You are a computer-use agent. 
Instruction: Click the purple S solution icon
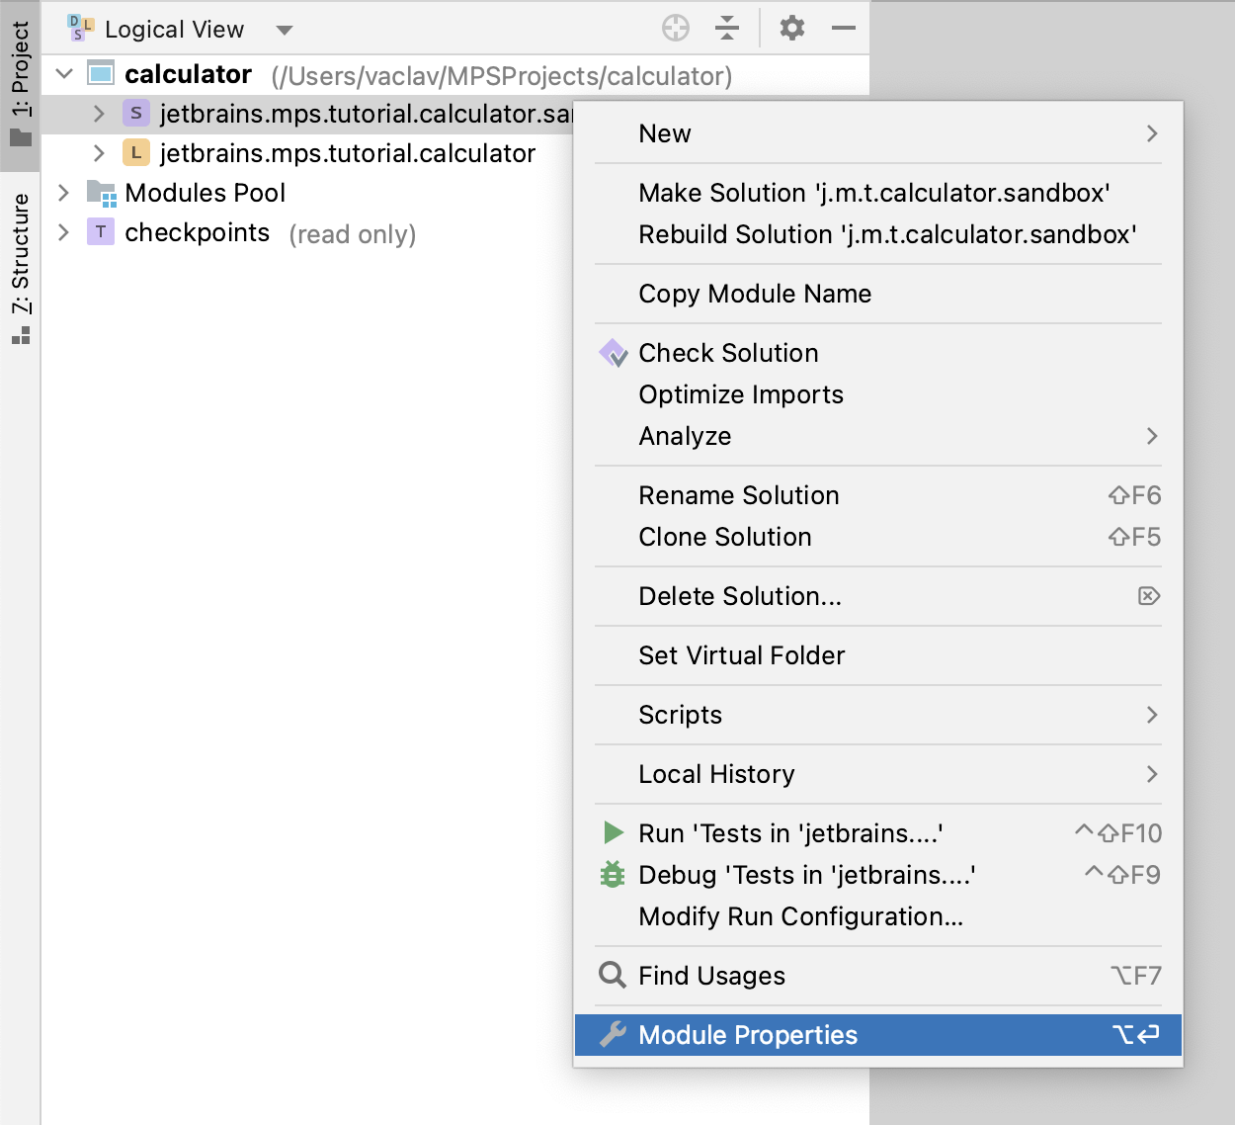(x=135, y=114)
